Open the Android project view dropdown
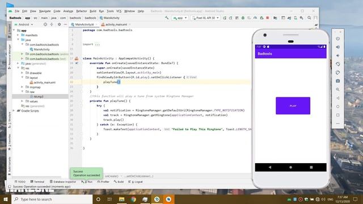This screenshot has height=204, width=363. coord(24,24)
